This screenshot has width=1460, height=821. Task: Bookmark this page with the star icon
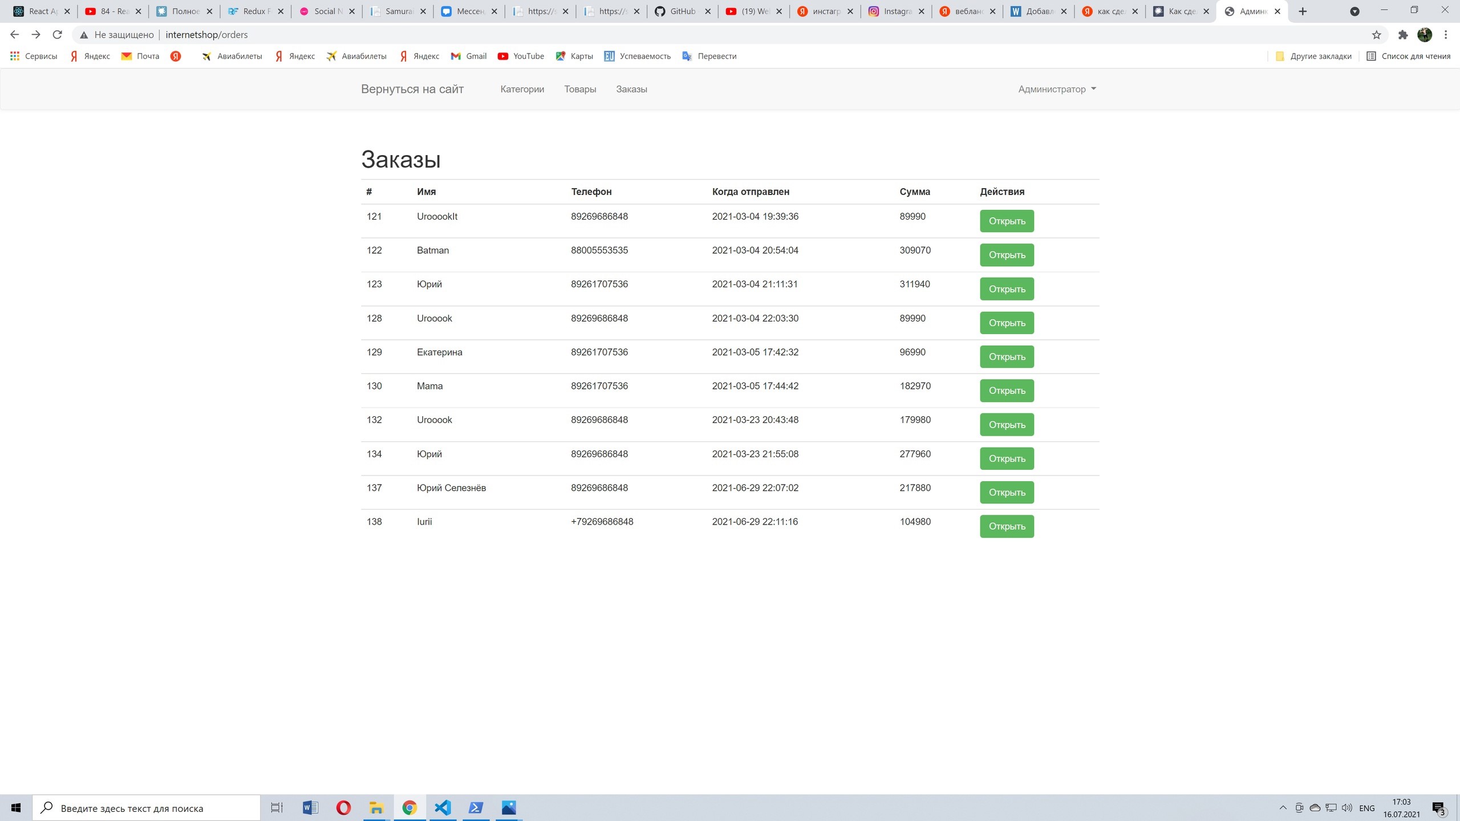[1376, 35]
